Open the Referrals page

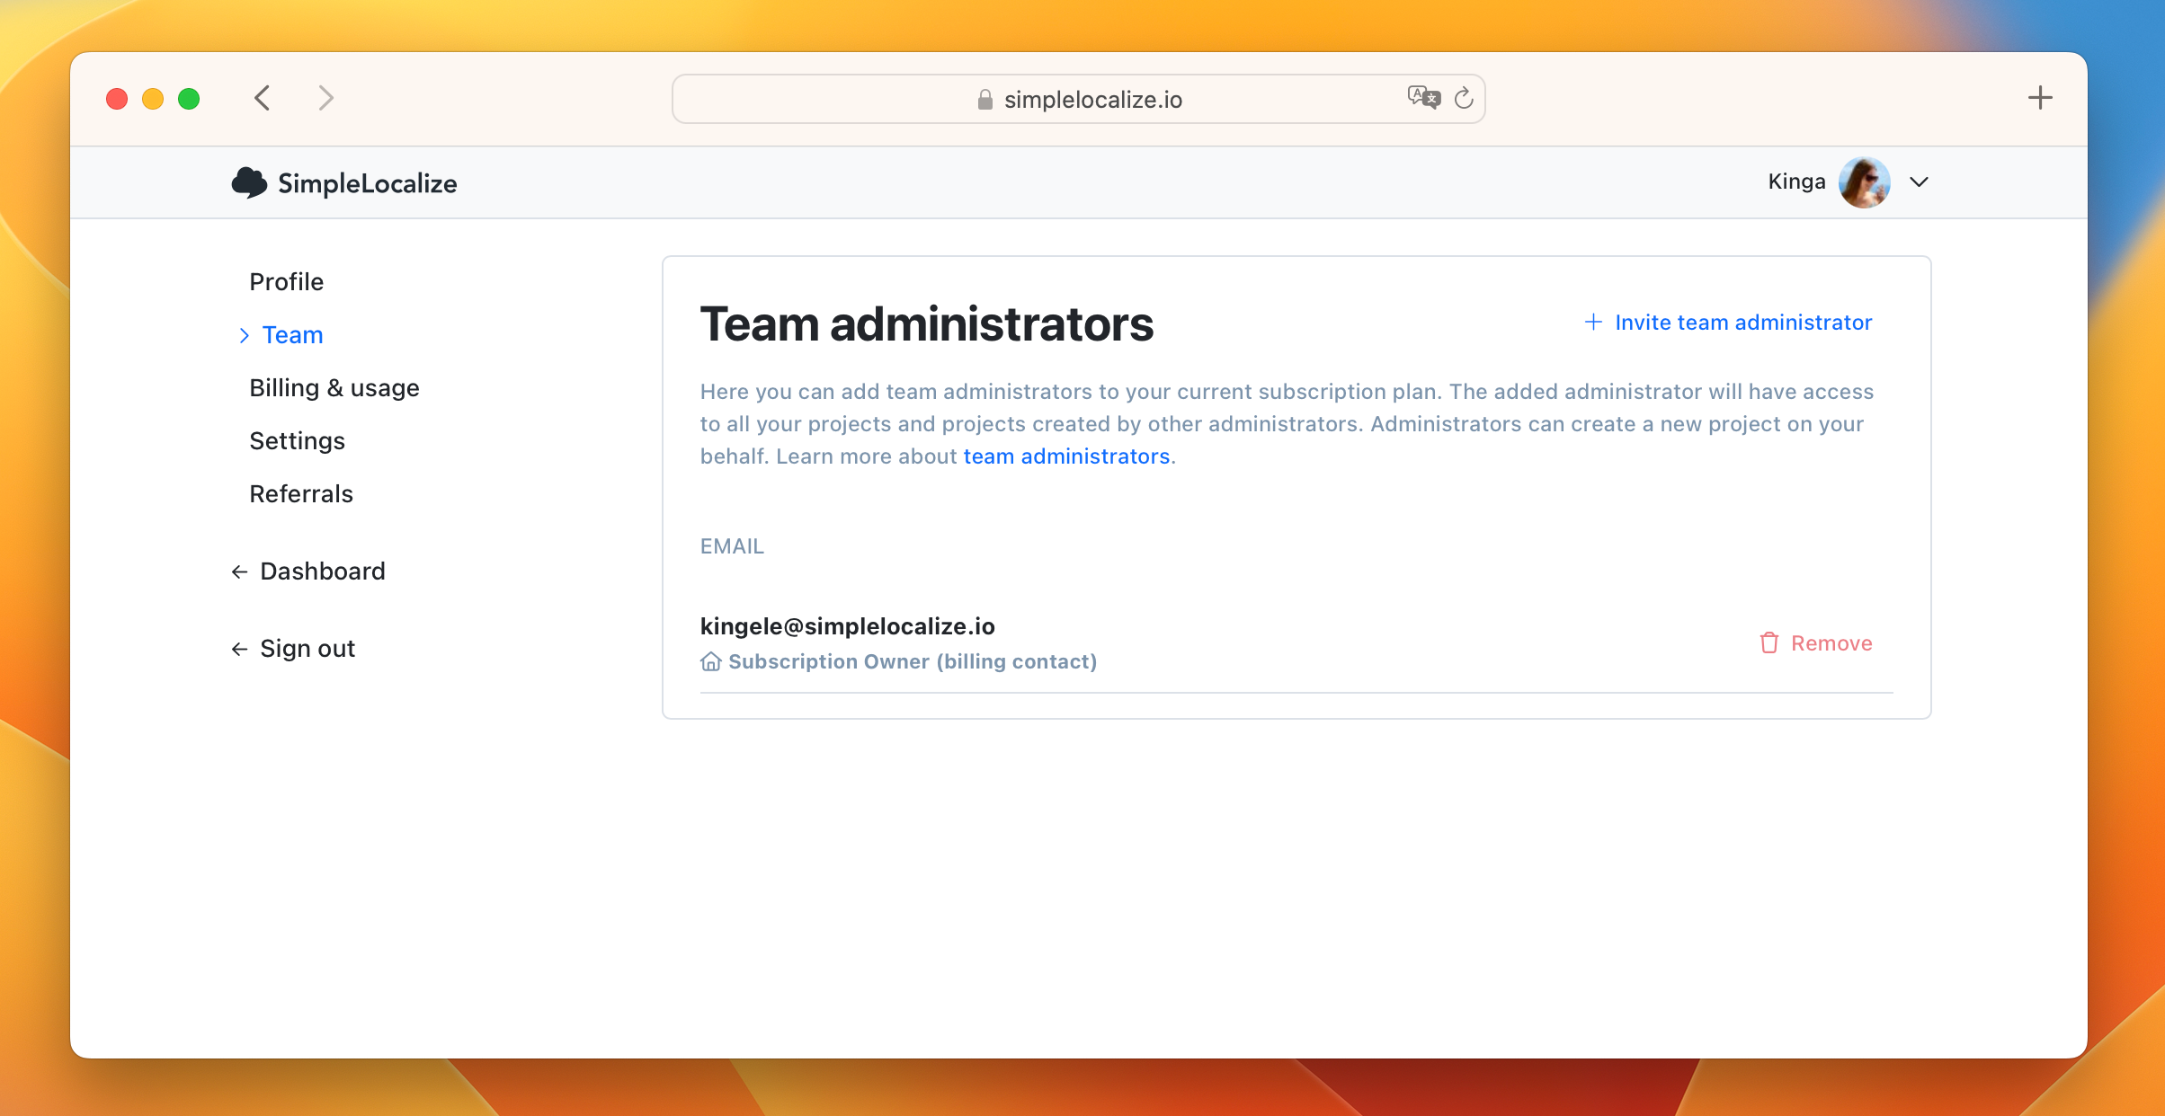pos(302,494)
